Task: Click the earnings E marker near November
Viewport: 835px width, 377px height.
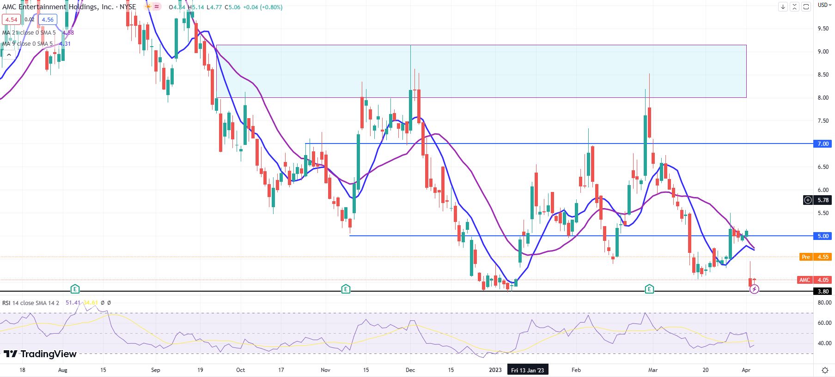Action: point(346,289)
